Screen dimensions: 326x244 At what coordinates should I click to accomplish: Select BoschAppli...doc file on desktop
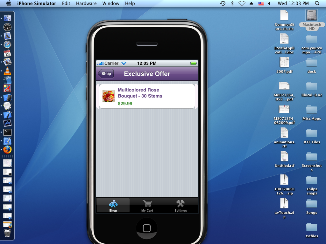[284, 44]
